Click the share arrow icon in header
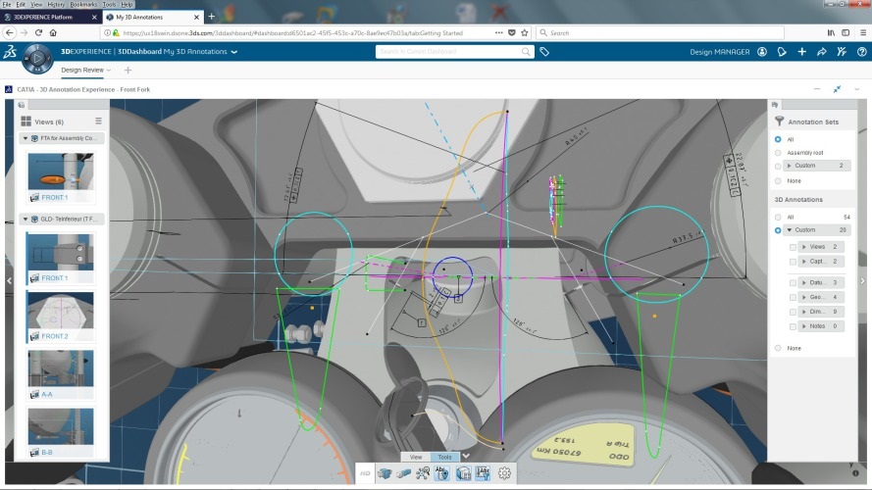 click(822, 52)
